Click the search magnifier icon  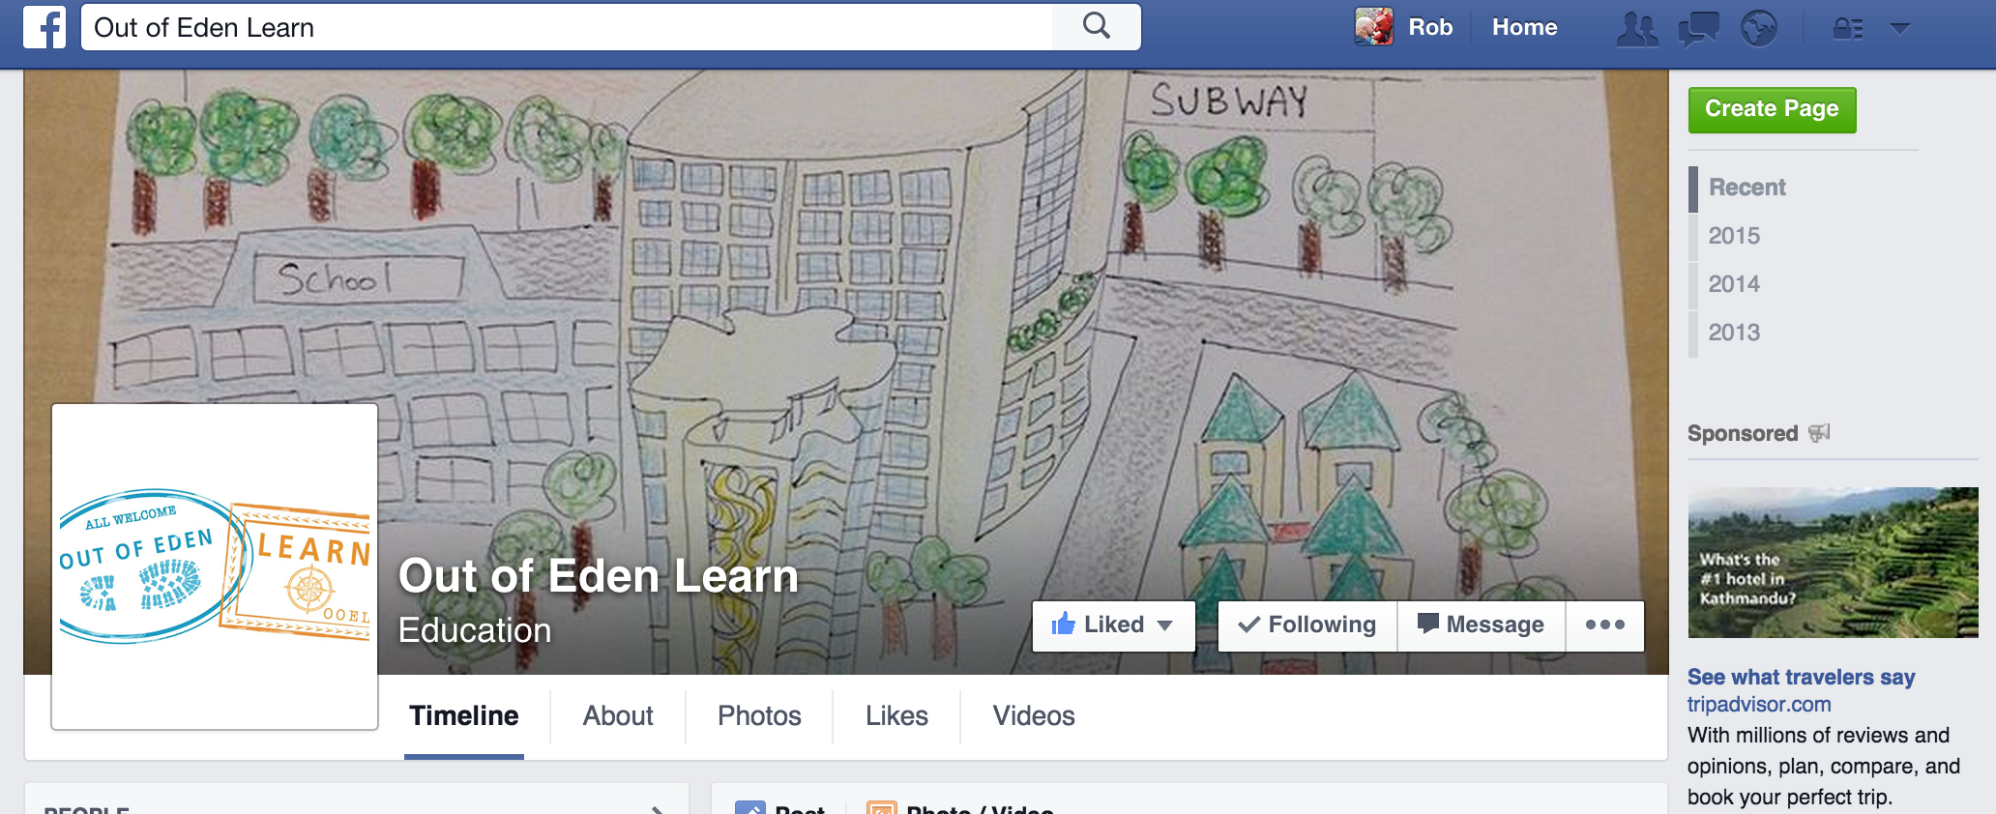(x=1096, y=26)
